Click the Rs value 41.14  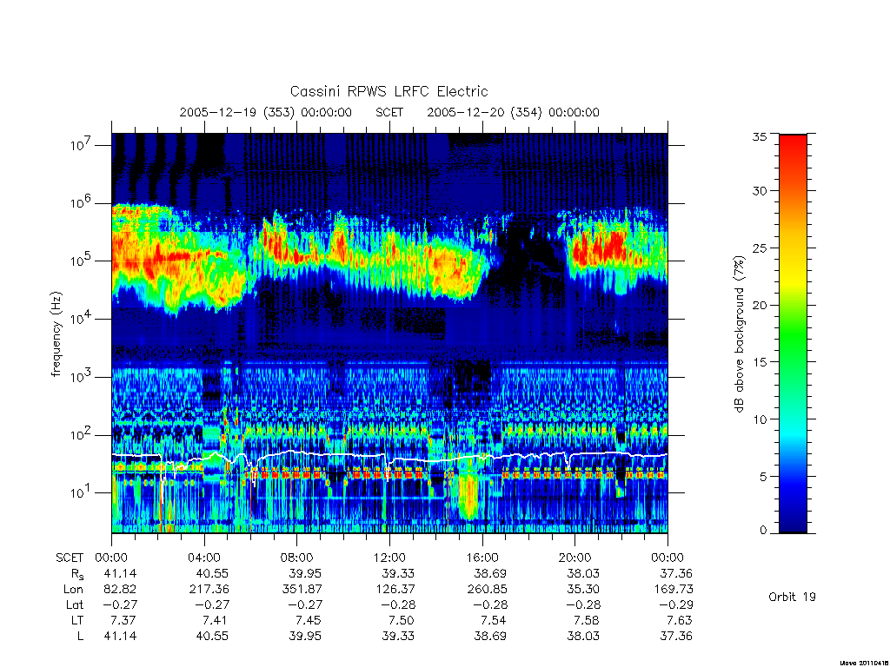pyautogui.click(x=120, y=573)
